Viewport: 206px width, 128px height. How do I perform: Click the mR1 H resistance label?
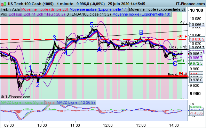coord(182,37)
